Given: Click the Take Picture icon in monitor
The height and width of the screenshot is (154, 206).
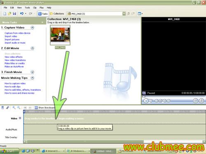Looking at the screenshot, I should (201, 101).
